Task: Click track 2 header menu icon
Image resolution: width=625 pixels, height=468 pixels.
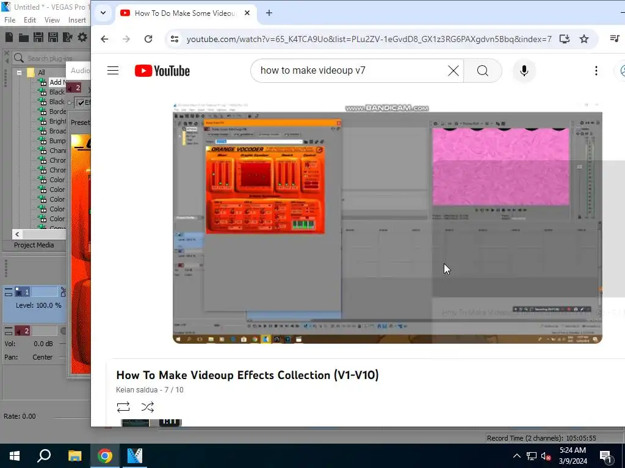Action: 9,331
